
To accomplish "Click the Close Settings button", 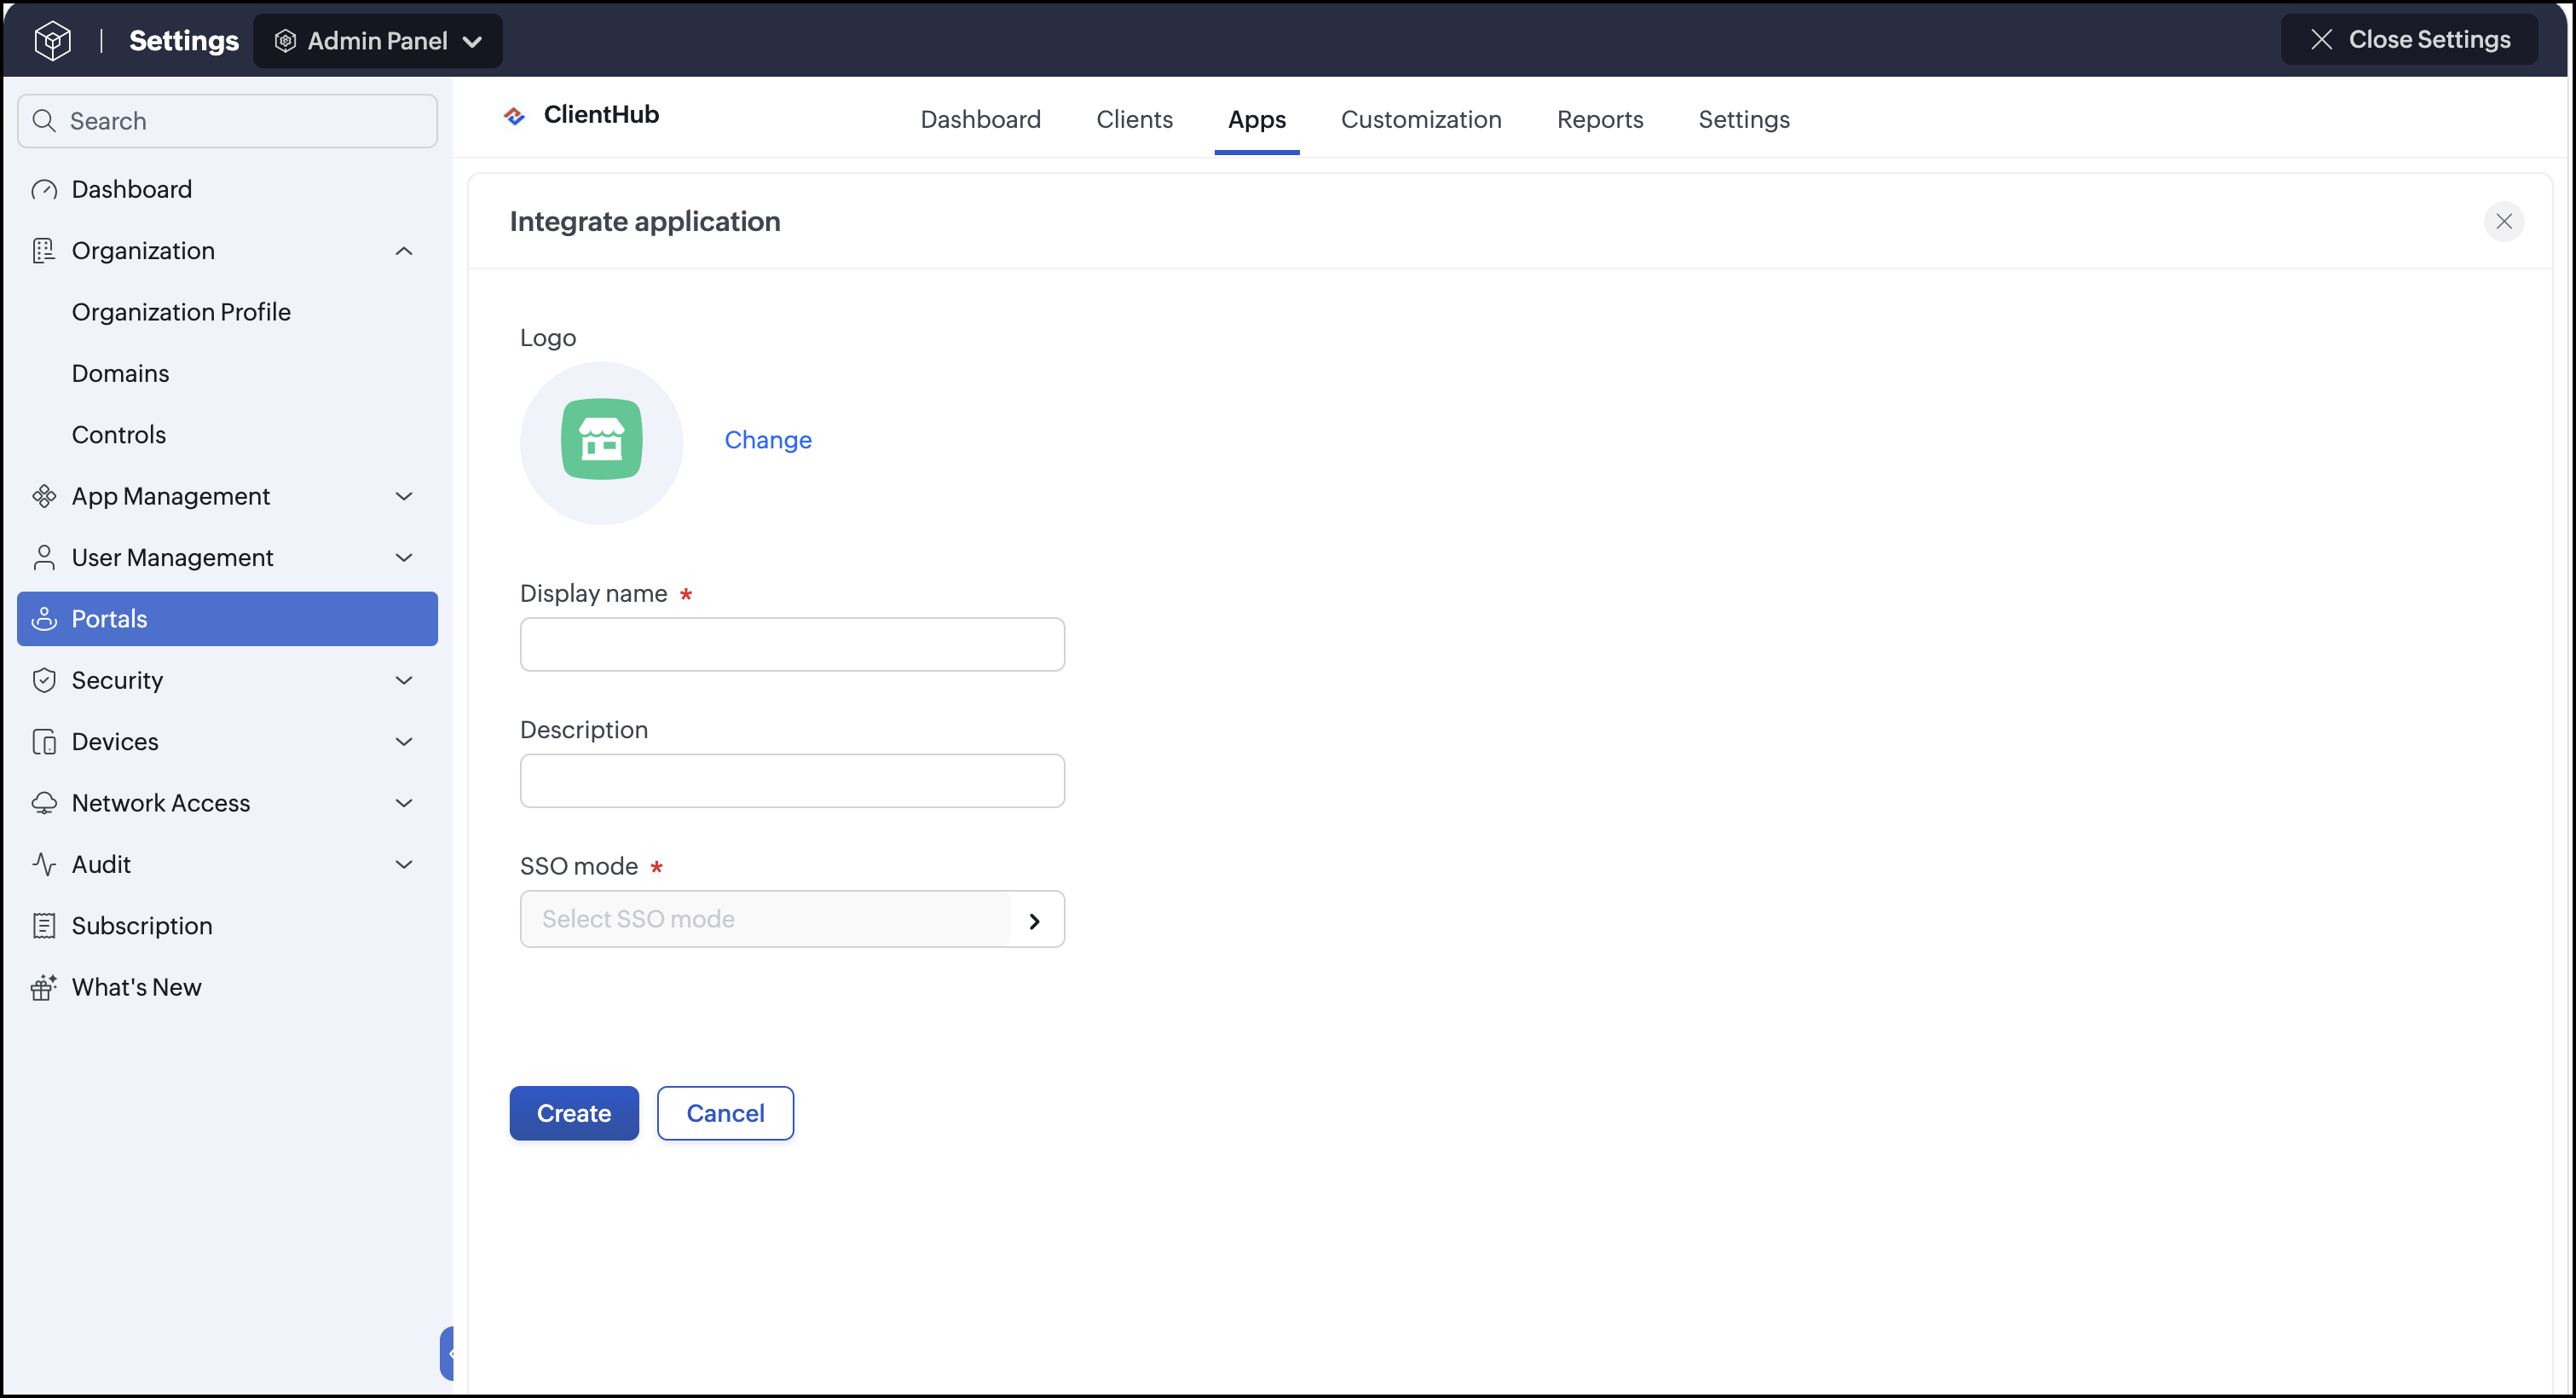I will point(2409,40).
